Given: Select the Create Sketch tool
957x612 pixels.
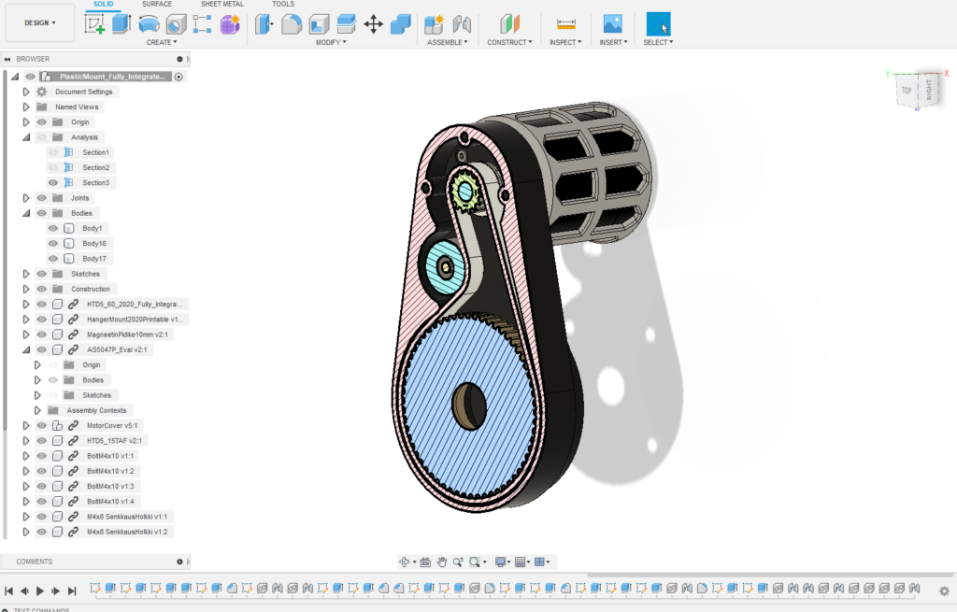Looking at the screenshot, I should click(93, 23).
